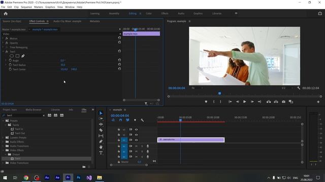
Task: Open the Markers menu
Action: pos(39,7)
